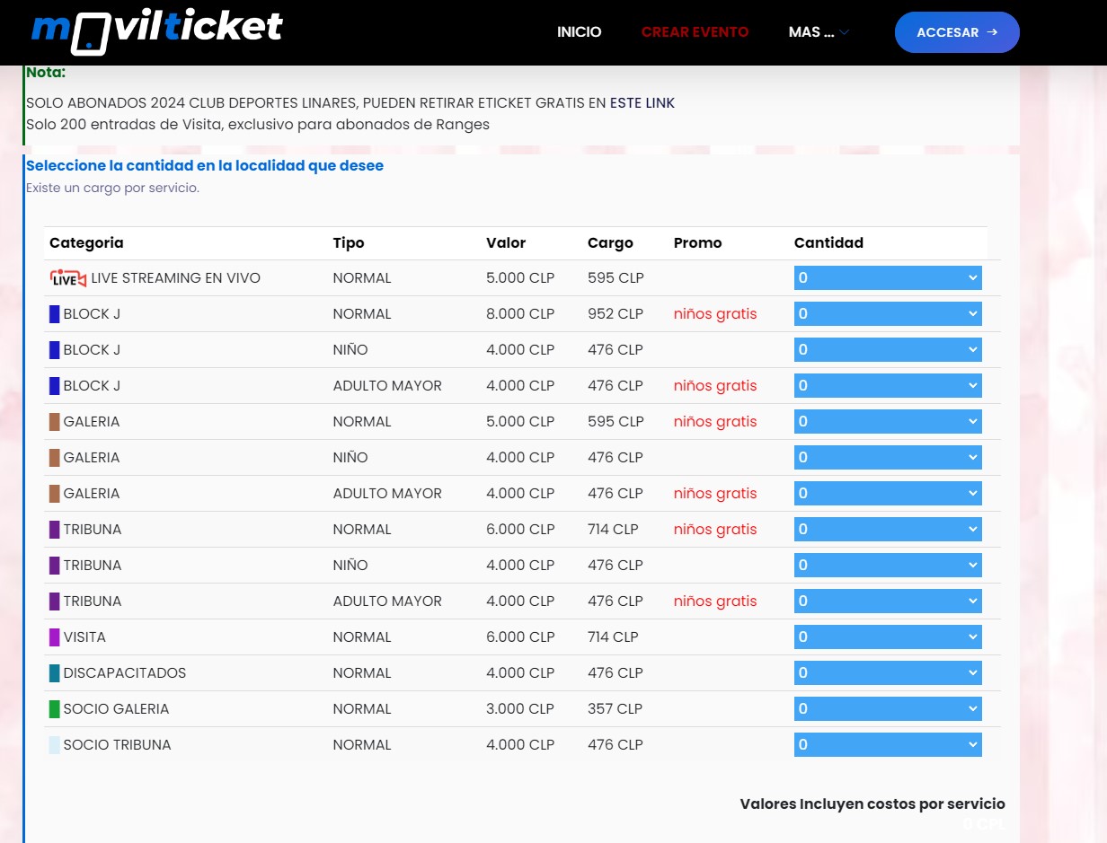Click 'niños gratis' promo in TRIBUNA NORMAL row
This screenshot has width=1107, height=843.
[x=715, y=530]
